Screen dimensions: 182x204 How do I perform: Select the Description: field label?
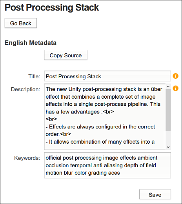(x=25, y=90)
